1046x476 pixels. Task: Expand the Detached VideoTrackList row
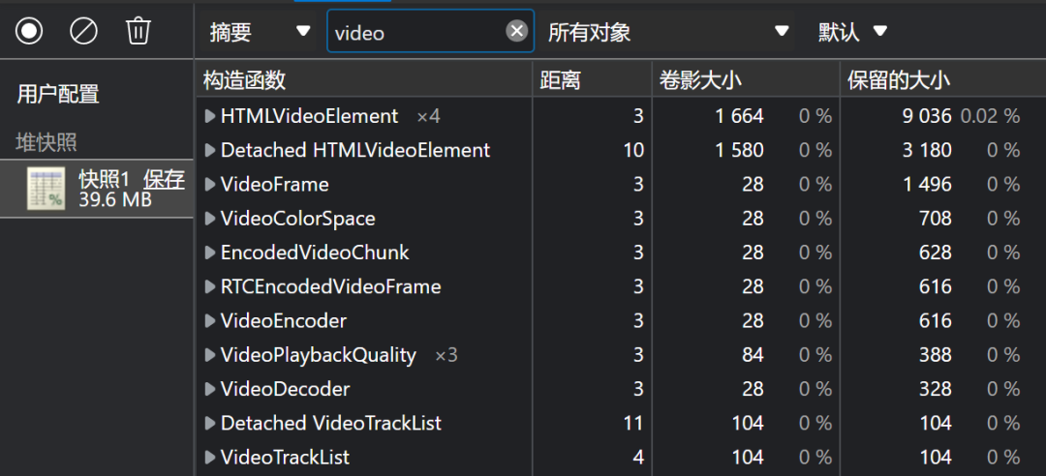tap(210, 424)
